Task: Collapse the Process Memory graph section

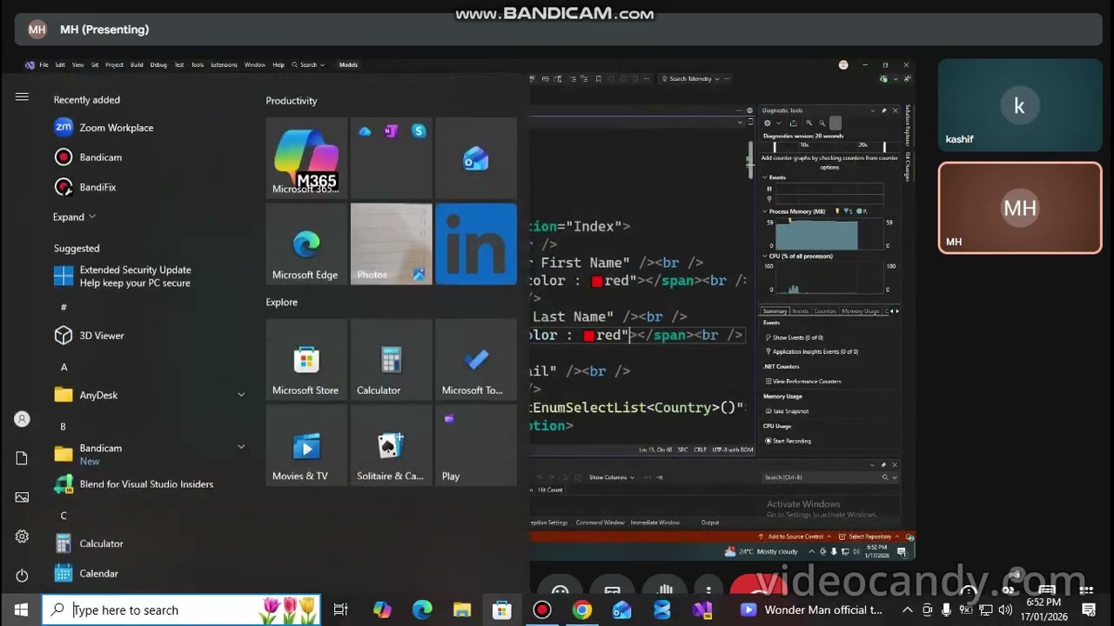Action: coord(765,211)
